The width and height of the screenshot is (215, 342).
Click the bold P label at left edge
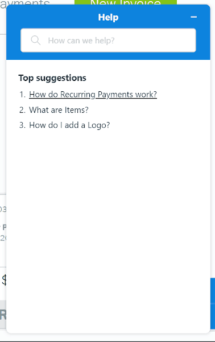(x=5, y=227)
